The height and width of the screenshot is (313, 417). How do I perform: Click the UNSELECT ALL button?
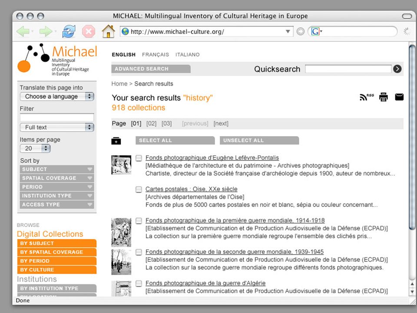[259, 140]
